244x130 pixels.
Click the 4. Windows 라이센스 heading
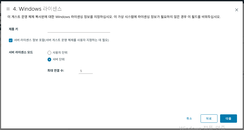37,9
